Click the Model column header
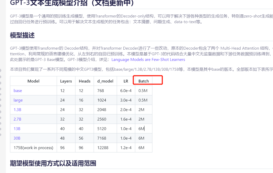 33,81
